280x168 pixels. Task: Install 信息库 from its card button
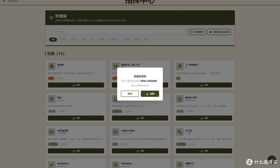coord(76,85)
